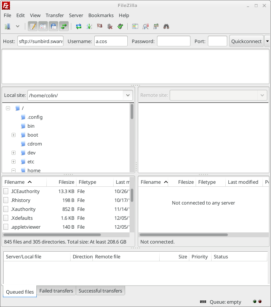This screenshot has width=271, height=307.
Task: Open Remote site path dropdown
Action: pos(262,95)
